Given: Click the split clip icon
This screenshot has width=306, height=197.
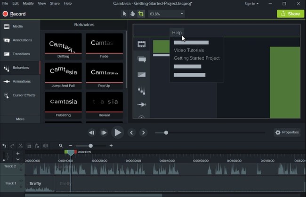Looking at the screenshot, I should tap(46, 146).
